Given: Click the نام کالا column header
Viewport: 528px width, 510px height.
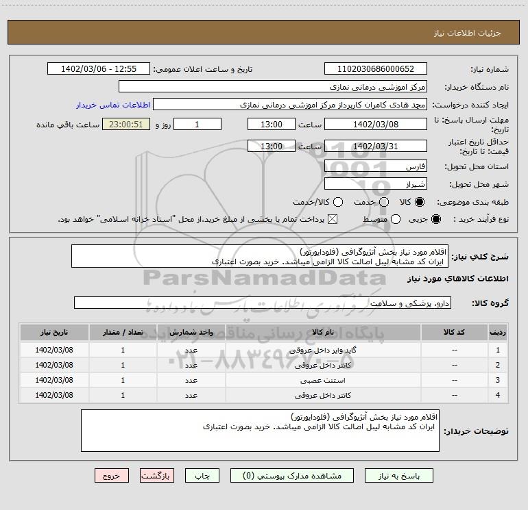Looking at the screenshot, I should pos(322,333).
